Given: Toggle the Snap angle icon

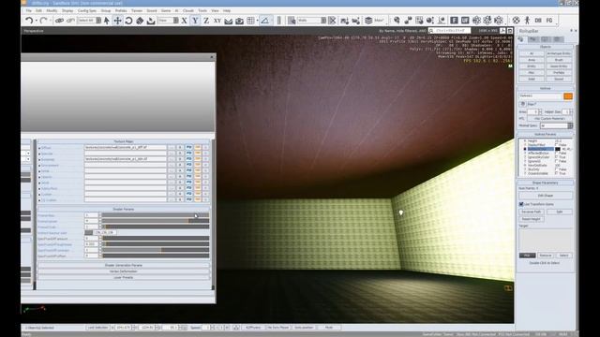Looking at the screenshot, I should 264,21.
